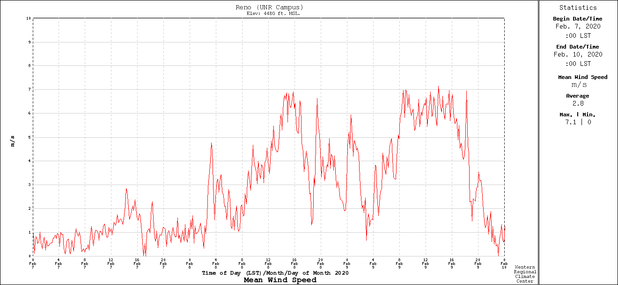The image size is (618, 285).
Task: Click the rotated "m/s" y-axis label
Action: (x=13, y=141)
